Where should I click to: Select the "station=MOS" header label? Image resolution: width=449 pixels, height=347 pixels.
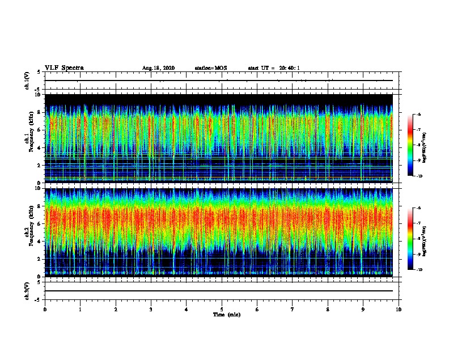211,68
